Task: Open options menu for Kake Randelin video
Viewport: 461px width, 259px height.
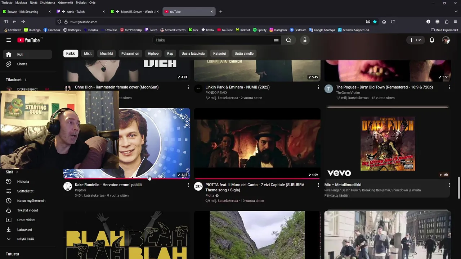Action: [x=188, y=185]
